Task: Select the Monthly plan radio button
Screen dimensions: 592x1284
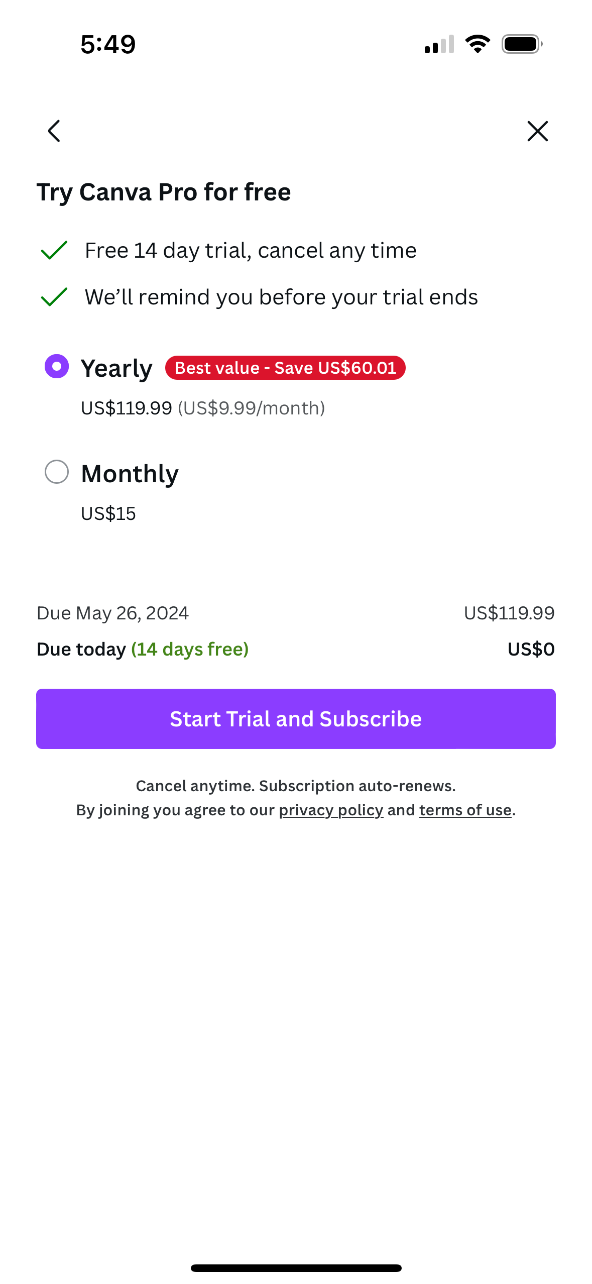Action: click(x=57, y=472)
